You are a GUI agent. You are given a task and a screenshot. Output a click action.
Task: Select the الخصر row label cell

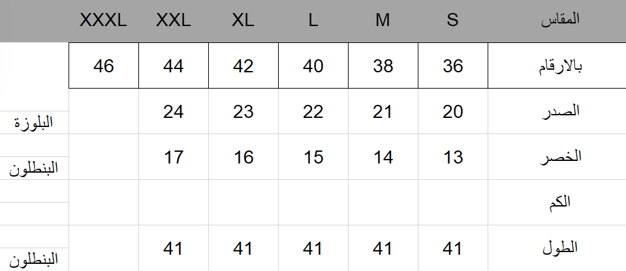tap(557, 157)
